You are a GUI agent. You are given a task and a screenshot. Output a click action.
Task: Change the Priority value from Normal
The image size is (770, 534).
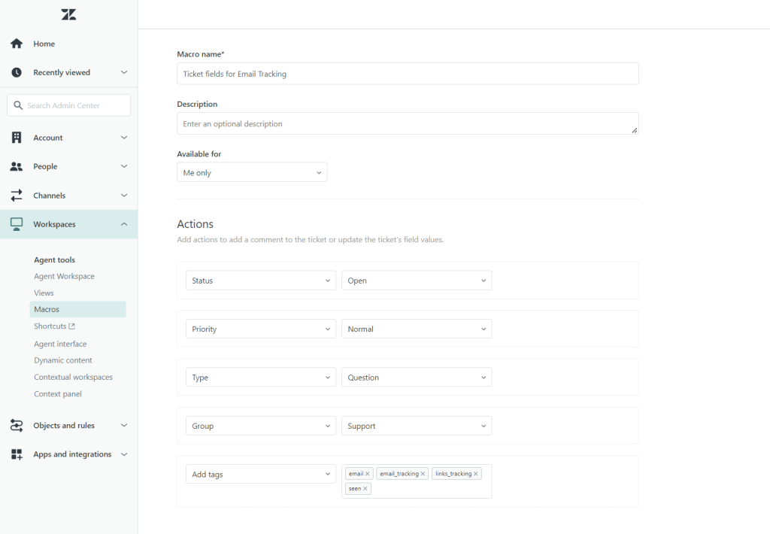(416, 329)
